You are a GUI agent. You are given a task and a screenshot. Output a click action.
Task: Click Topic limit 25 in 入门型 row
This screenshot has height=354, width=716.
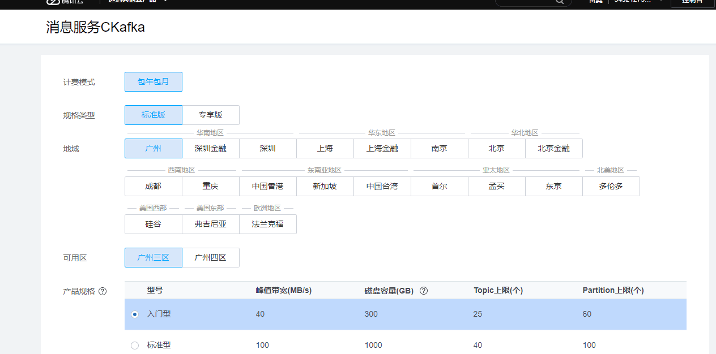coord(478,314)
